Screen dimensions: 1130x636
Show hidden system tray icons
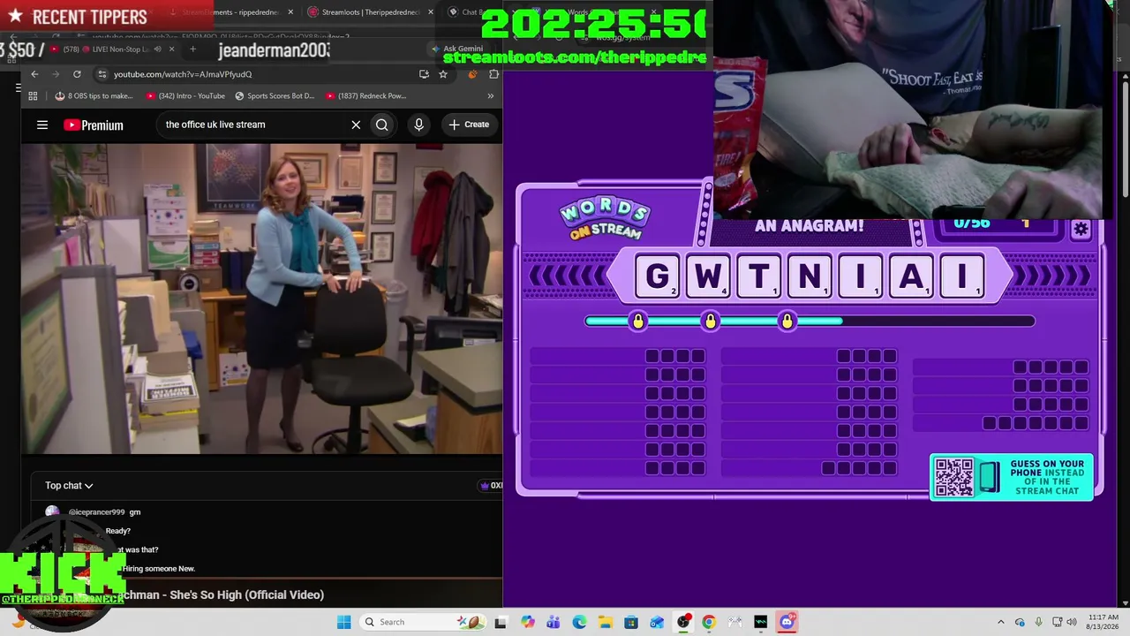[1000, 622]
